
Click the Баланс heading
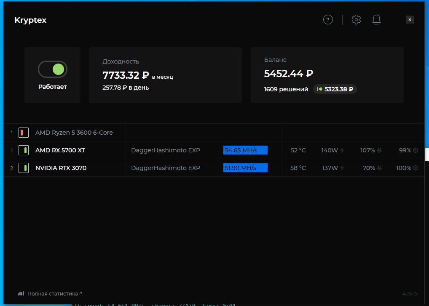tap(275, 60)
